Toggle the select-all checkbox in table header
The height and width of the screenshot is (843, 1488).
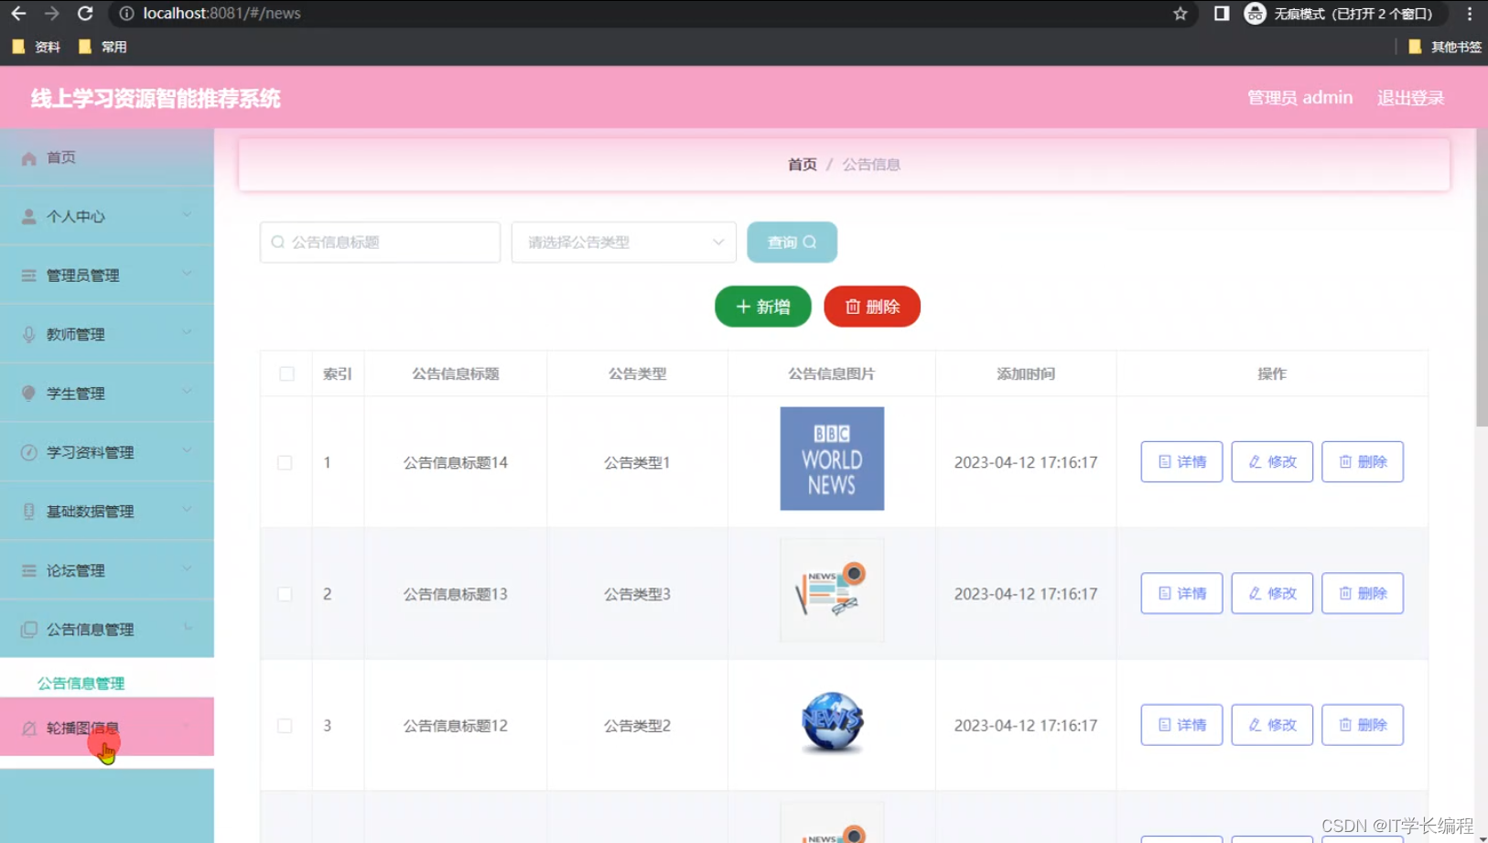(x=286, y=373)
